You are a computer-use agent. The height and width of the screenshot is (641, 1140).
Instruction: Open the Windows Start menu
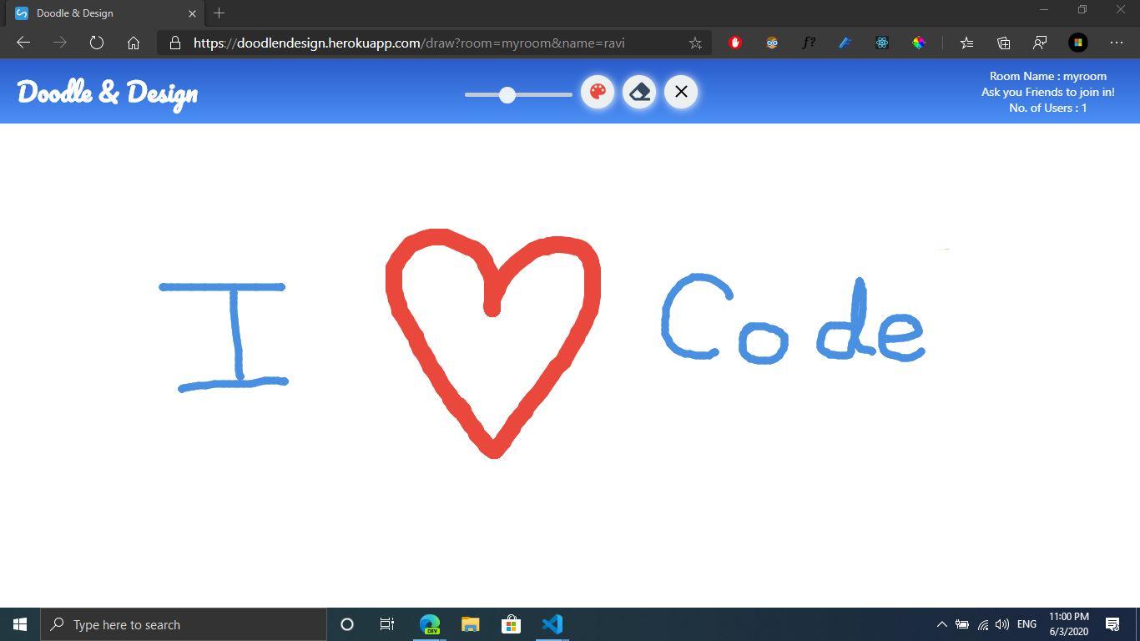20,624
